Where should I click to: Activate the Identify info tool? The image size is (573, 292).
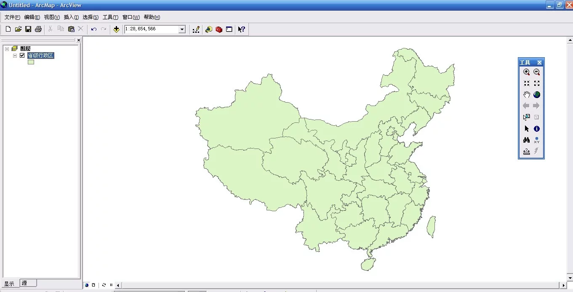pos(537,129)
